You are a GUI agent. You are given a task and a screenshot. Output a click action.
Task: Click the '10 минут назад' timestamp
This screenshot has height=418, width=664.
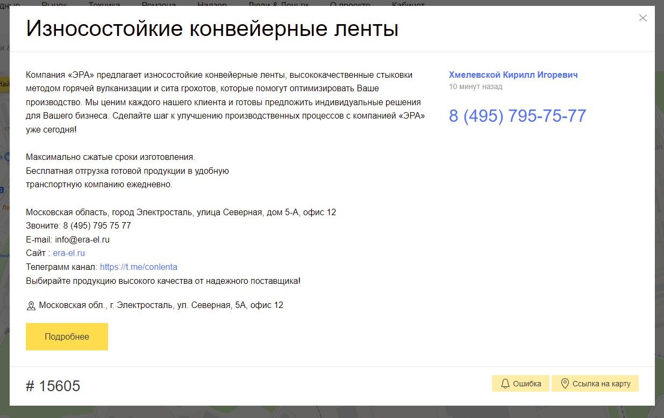[475, 86]
